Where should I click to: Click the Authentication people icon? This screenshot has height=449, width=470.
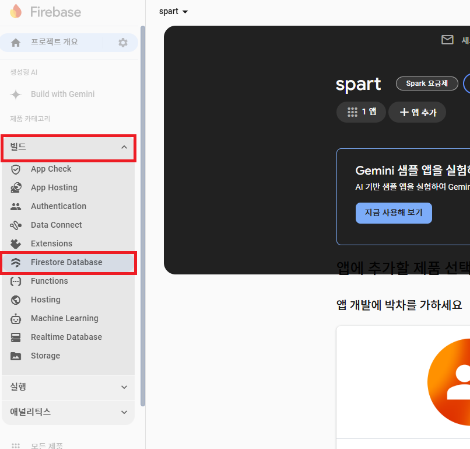[x=16, y=207]
